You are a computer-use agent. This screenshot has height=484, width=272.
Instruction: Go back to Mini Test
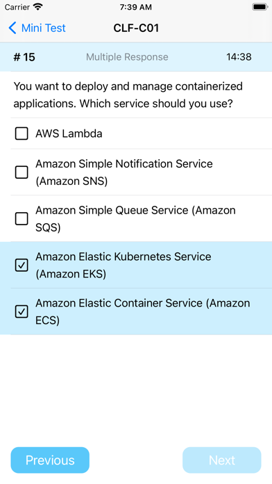coord(37,28)
